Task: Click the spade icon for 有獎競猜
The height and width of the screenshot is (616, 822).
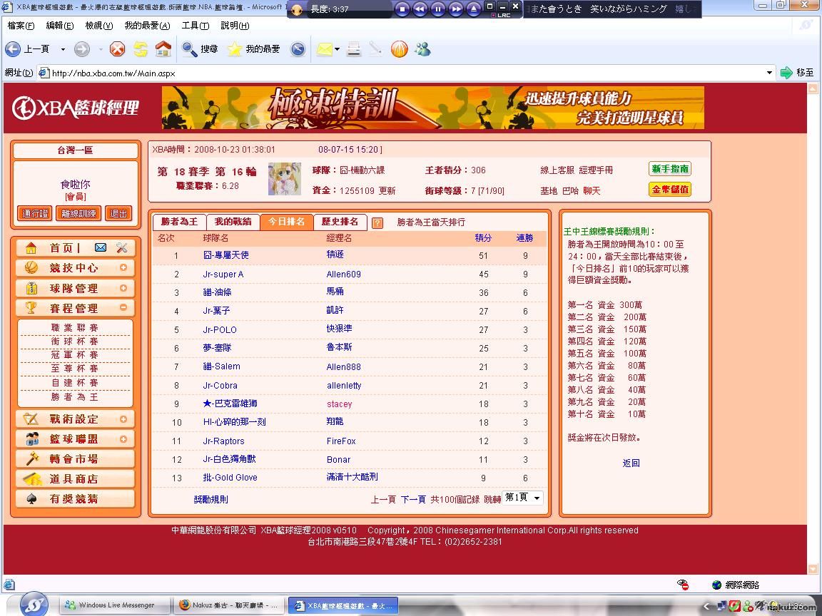Action: pos(31,498)
